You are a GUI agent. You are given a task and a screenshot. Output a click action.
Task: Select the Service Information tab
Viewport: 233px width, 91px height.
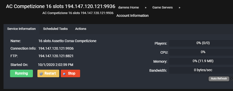tap(21, 29)
